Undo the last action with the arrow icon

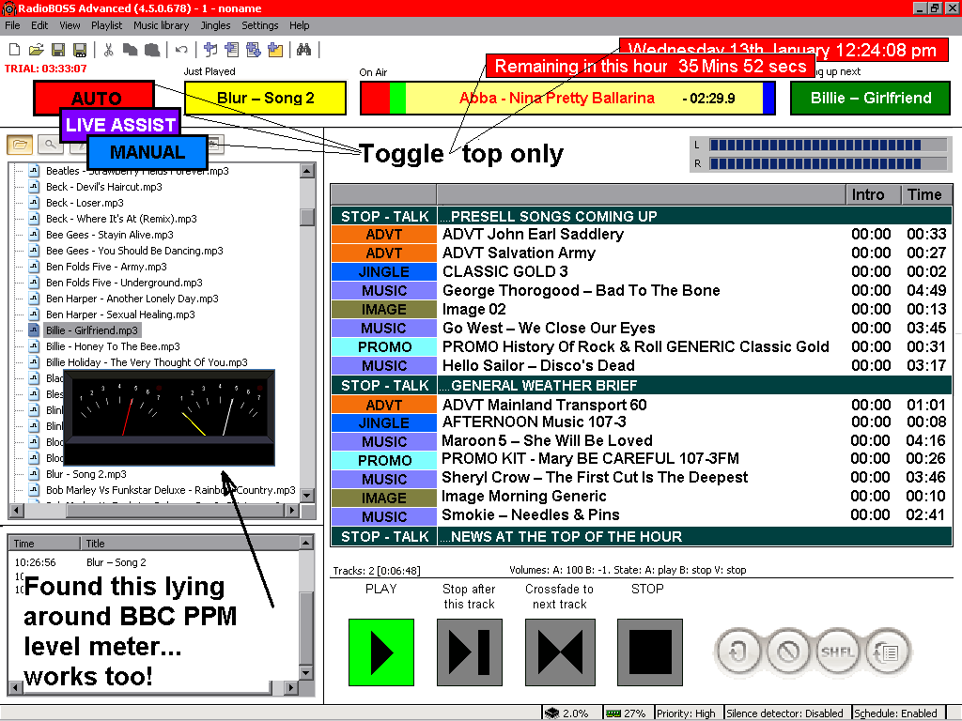click(181, 50)
